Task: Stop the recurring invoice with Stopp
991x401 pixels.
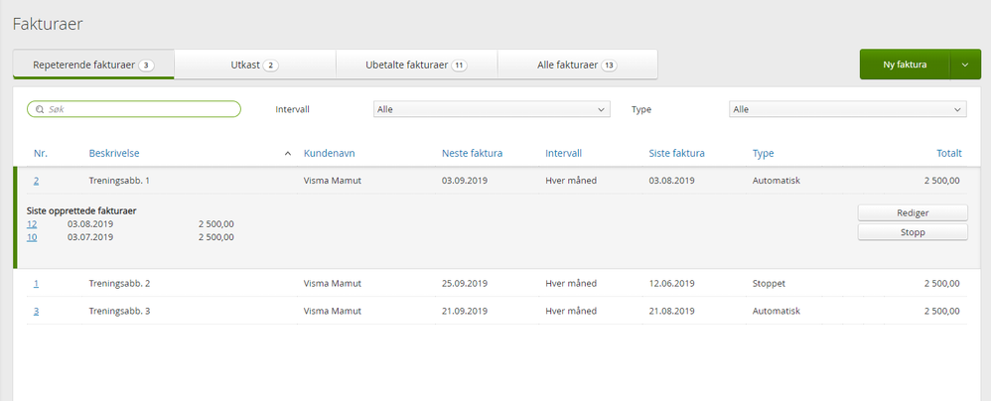Action: tap(912, 232)
